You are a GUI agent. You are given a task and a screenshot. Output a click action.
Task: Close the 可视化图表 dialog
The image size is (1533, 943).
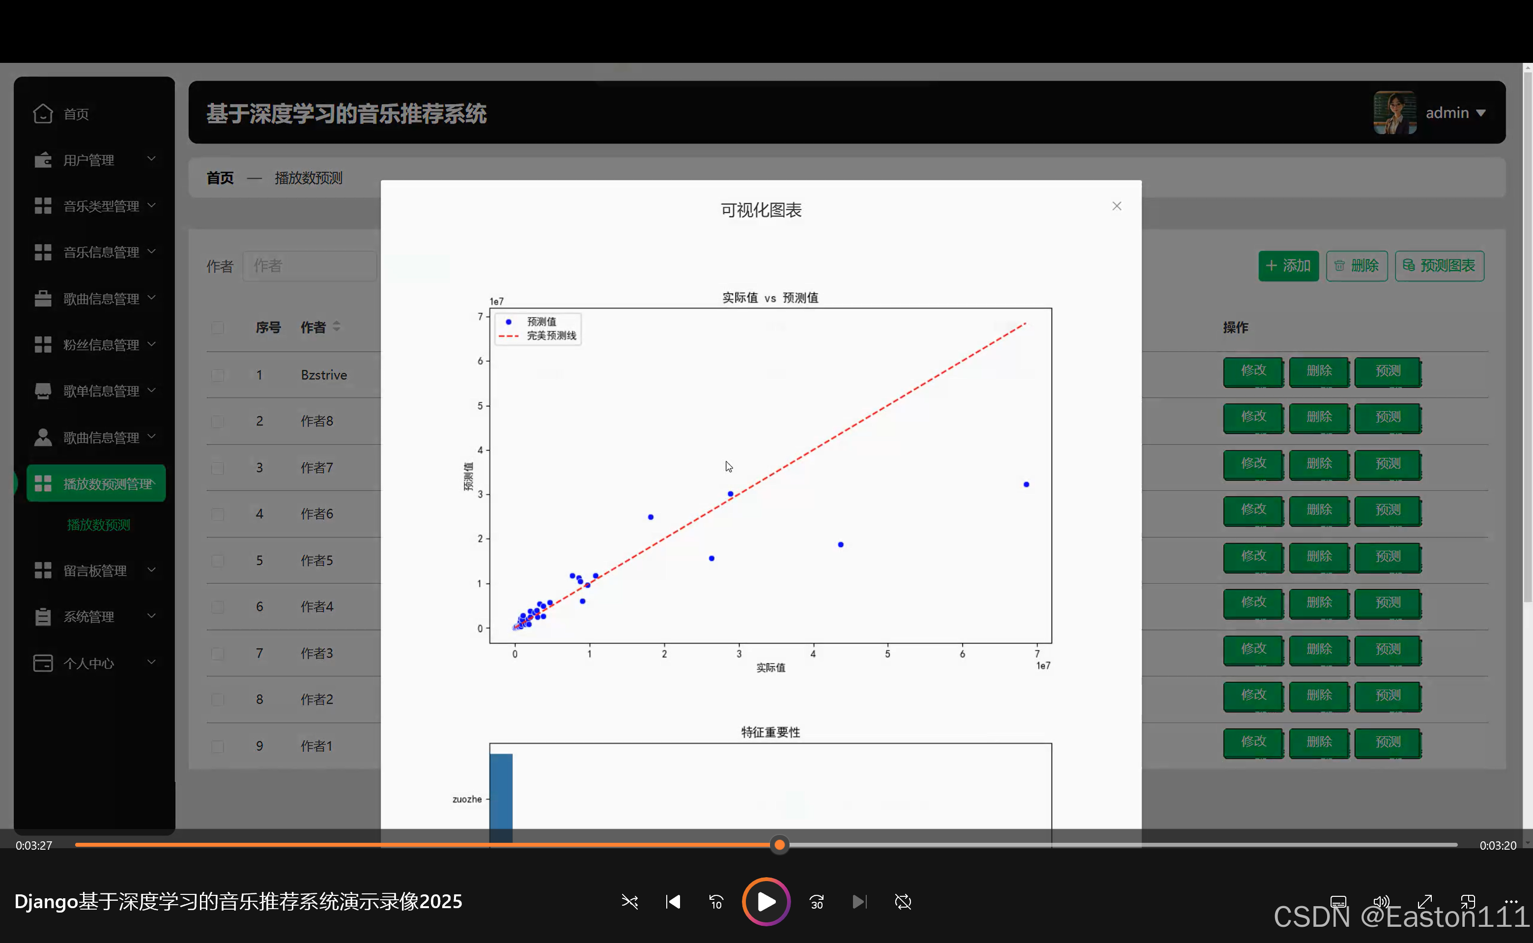point(1116,206)
